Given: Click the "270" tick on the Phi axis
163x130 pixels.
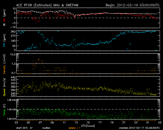Looking at the screenshot, I should click(13, 36).
